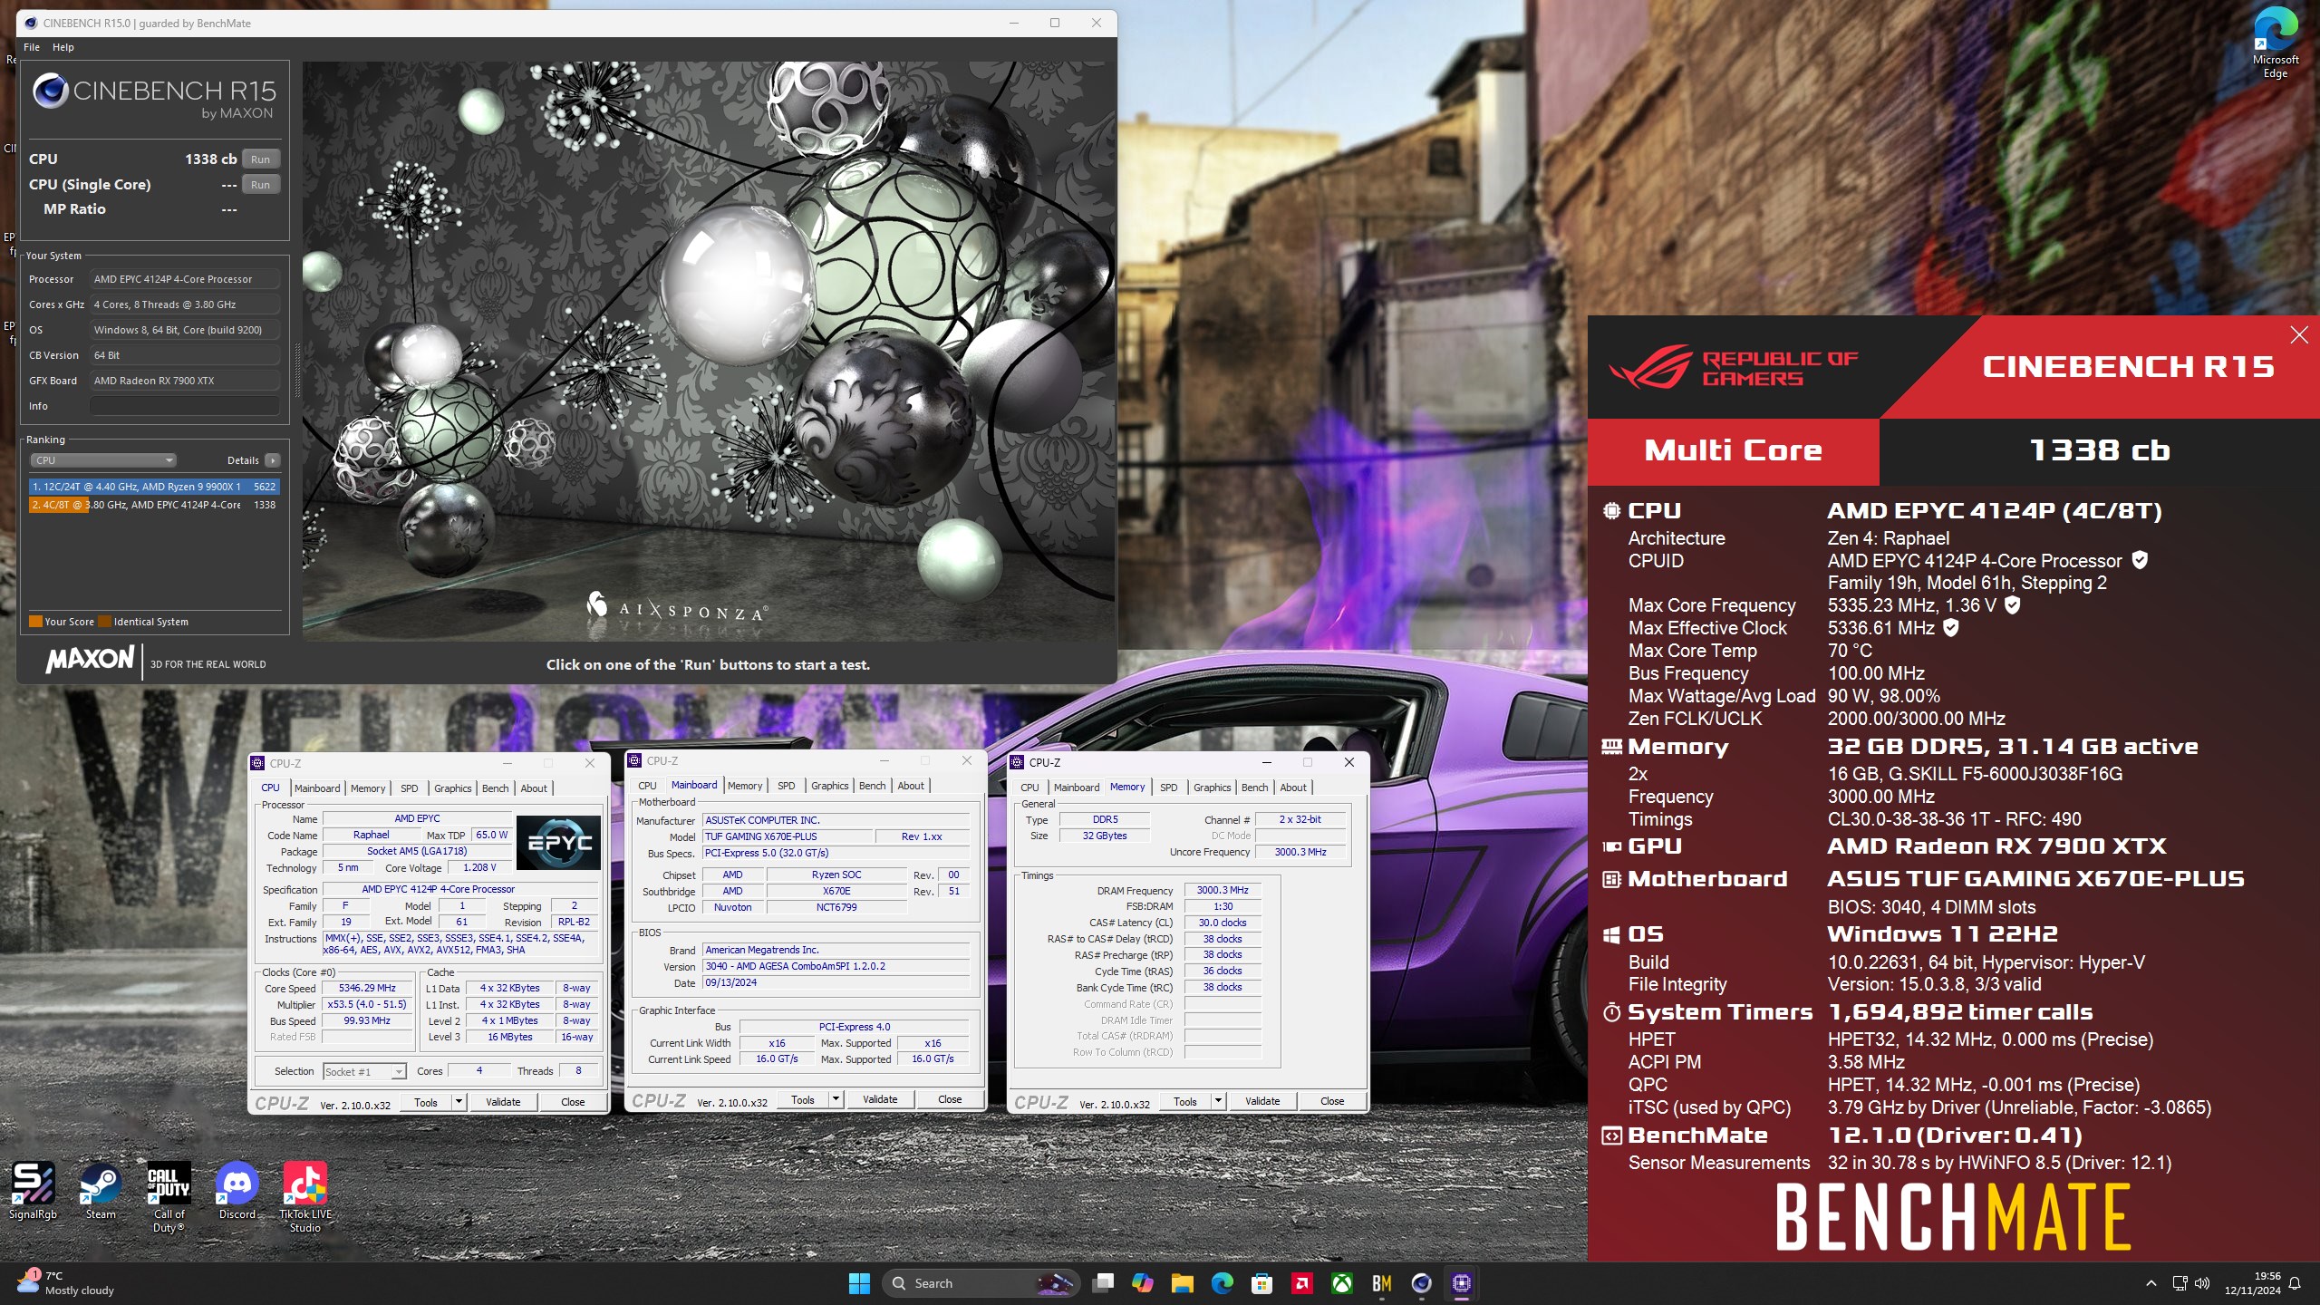
Task: Switch to Mainboard tab in CPU window
Action: [x=317, y=788]
